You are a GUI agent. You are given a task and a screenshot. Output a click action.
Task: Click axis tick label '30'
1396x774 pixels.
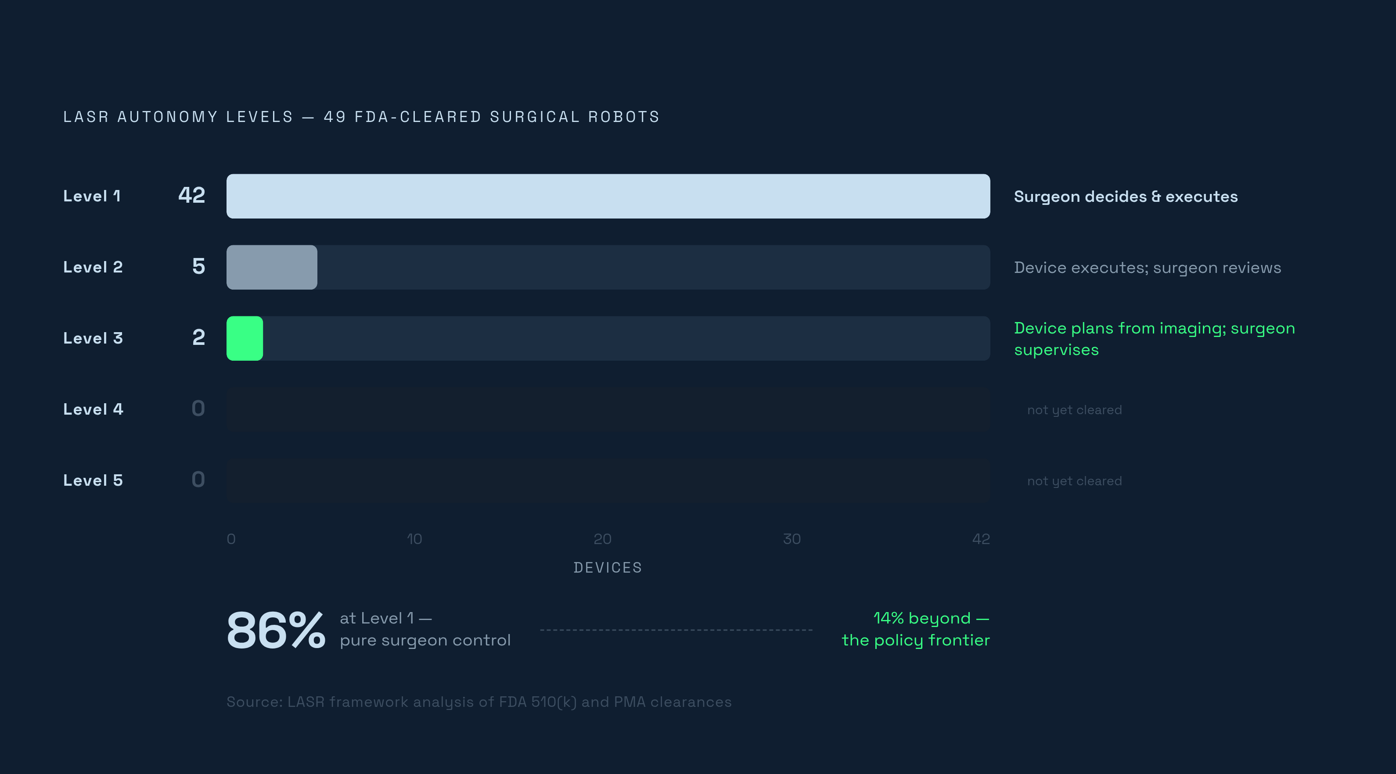[791, 539]
